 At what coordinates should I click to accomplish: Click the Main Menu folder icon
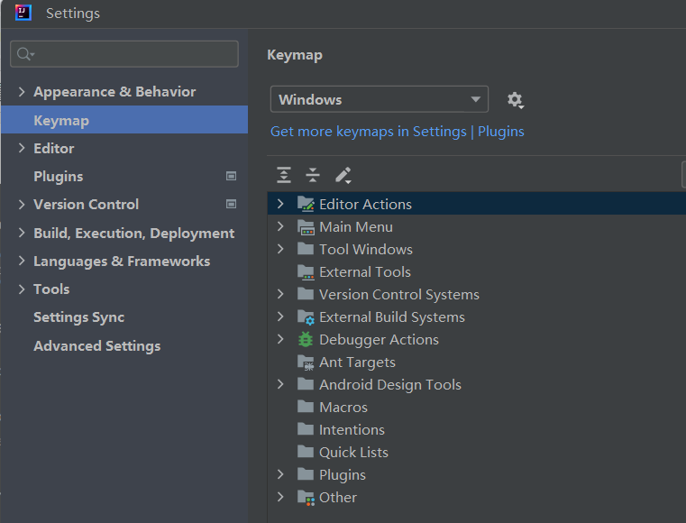pyautogui.click(x=306, y=226)
